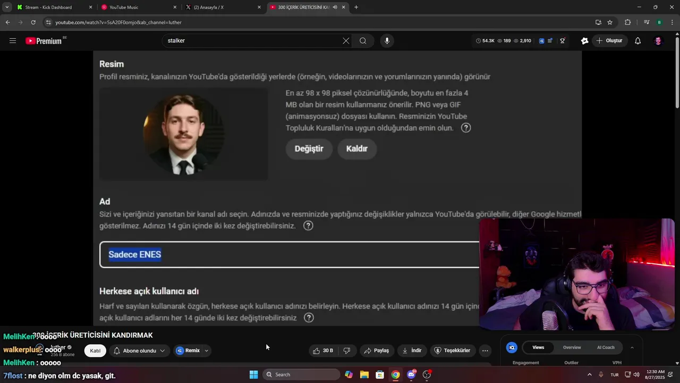Screen dimensions: 680x383
Task: Select the vidIQ Views tab
Action: click(538, 347)
